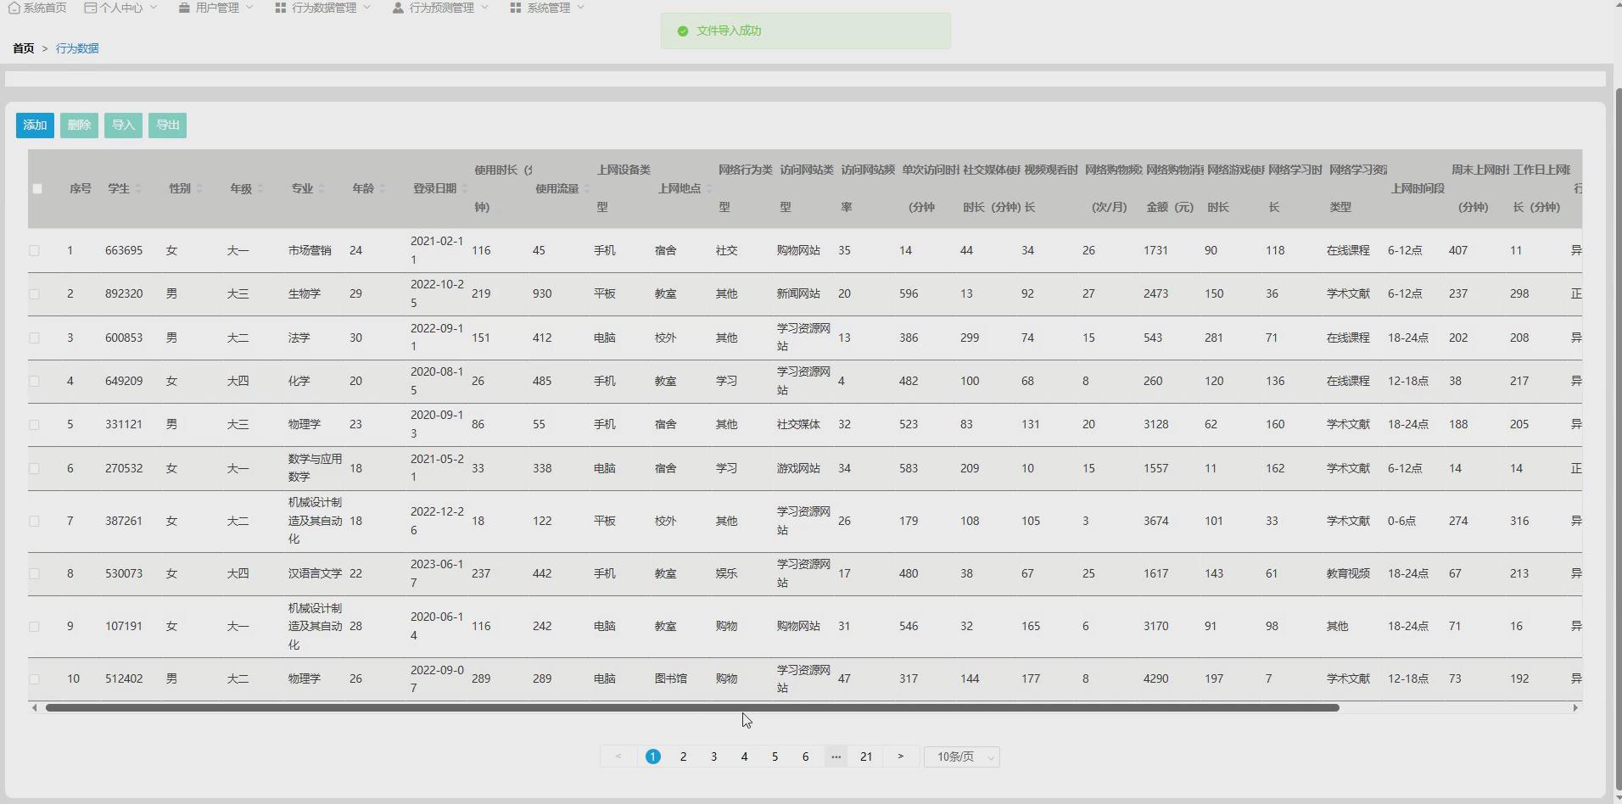Sort by 学生 column arrows
1622x804 pixels.
click(138, 188)
